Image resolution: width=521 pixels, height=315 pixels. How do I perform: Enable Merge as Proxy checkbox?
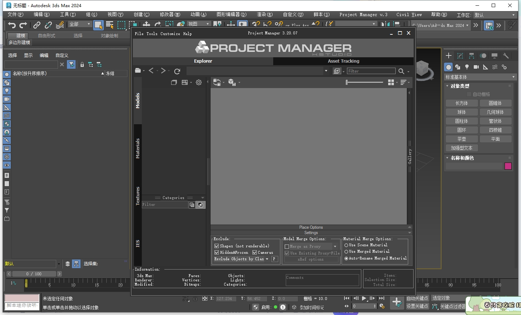tap(287, 247)
